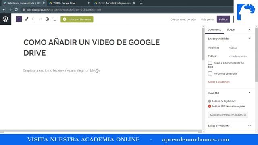
Task: Add a new block with plus button
Action: pos(19,19)
